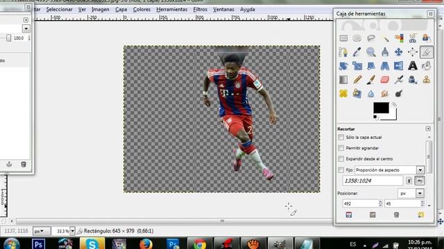Select the Paintbrush tool
Image resolution: width=444 pixels, height=249 pixels.
[371, 80]
